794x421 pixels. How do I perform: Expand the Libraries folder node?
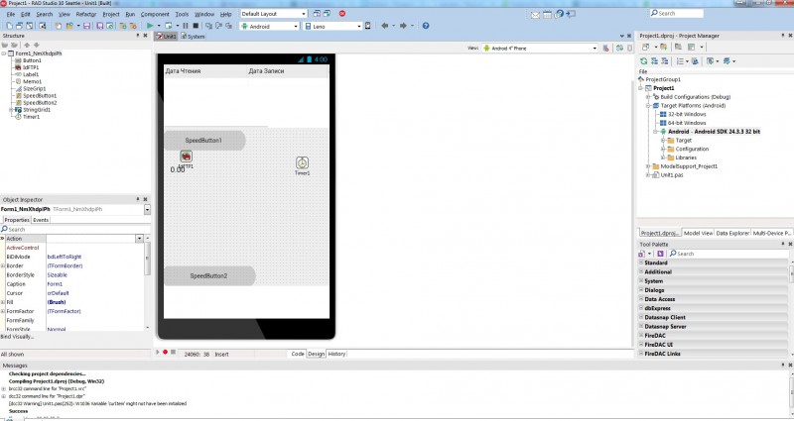(x=663, y=158)
